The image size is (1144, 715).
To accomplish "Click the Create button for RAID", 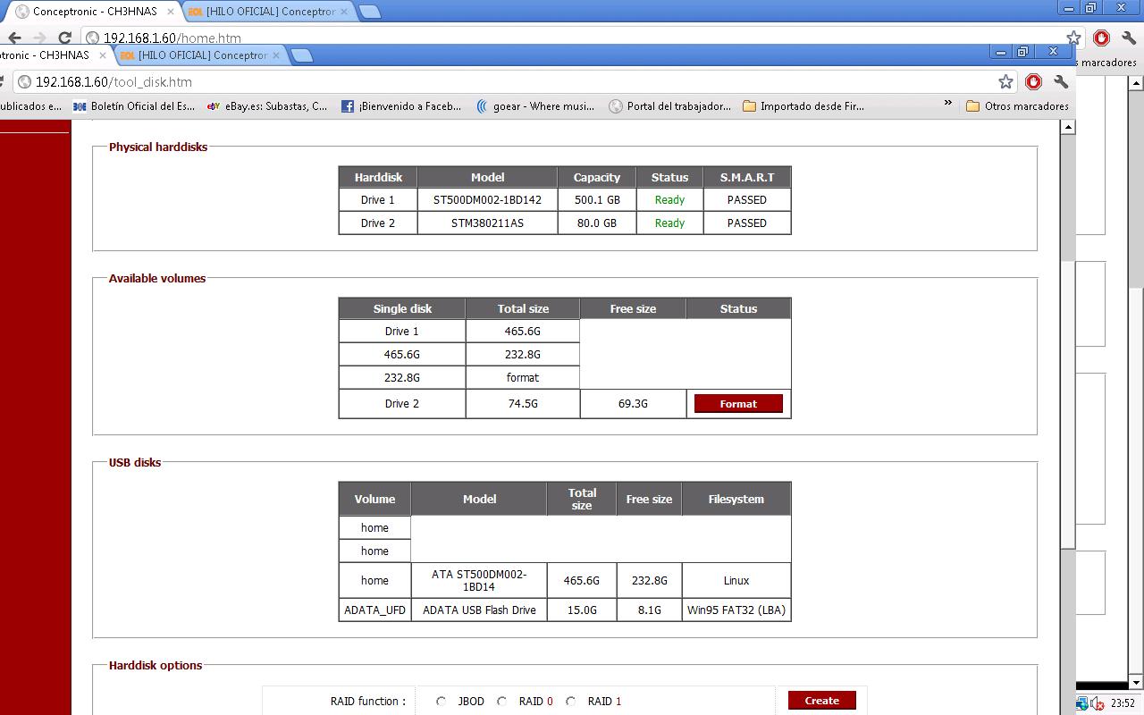I will click(821, 701).
